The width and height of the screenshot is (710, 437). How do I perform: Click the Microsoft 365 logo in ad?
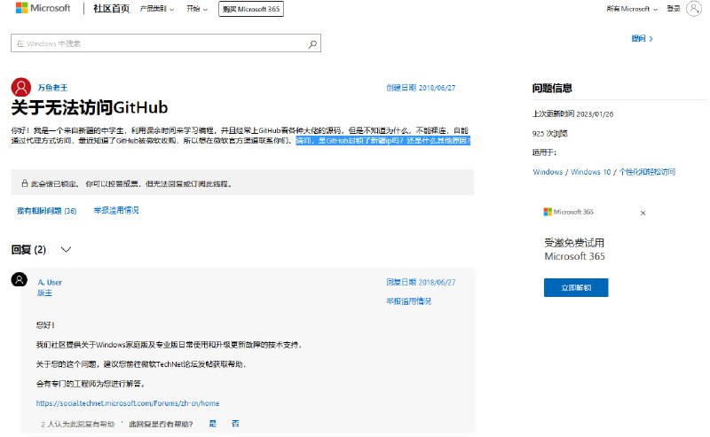[x=568, y=212]
